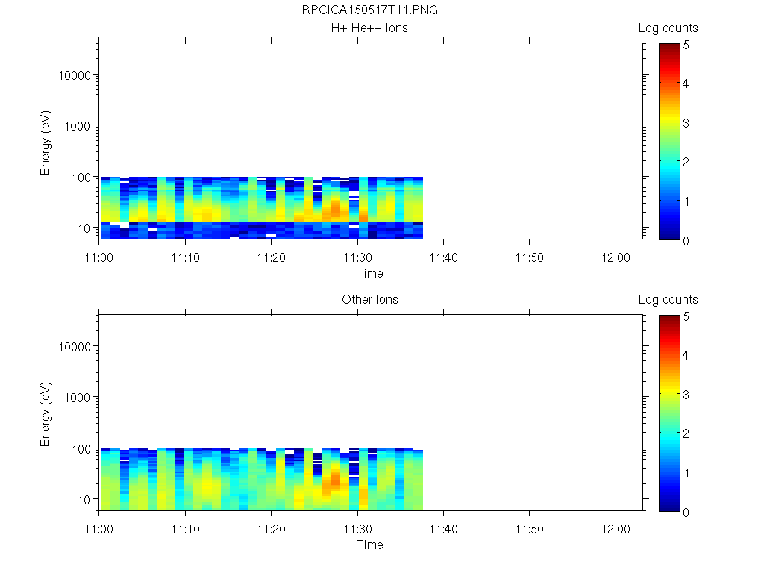Click the 12:00 tick label of the H+ He++ plot
764x573 pixels.
click(616, 257)
